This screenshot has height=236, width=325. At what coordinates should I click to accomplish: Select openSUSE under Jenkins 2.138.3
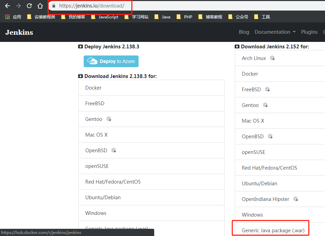coord(151,166)
